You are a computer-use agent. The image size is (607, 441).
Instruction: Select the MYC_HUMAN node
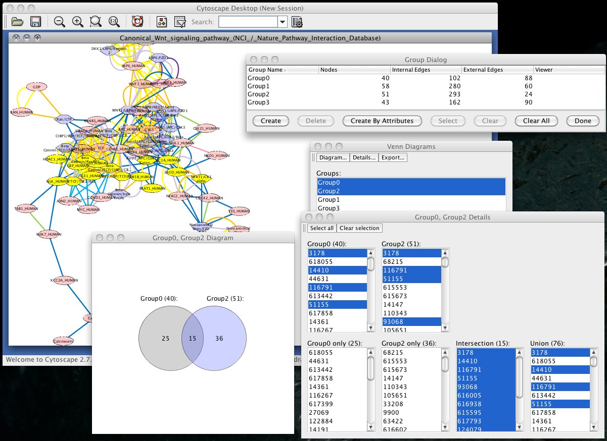pos(88,209)
